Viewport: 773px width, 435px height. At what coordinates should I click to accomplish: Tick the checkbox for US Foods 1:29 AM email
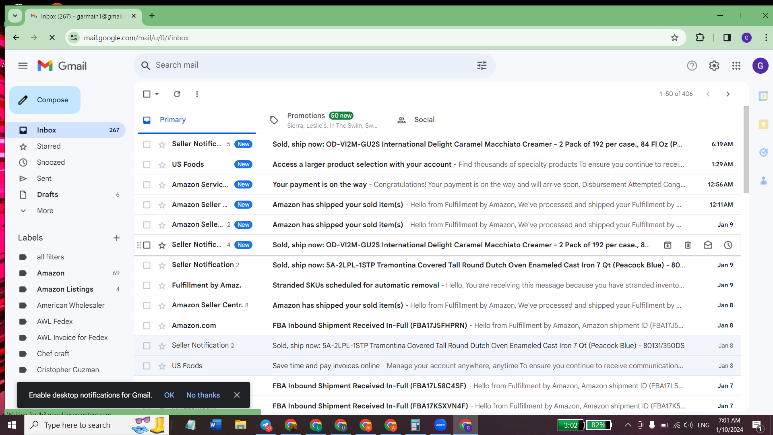coord(147,164)
